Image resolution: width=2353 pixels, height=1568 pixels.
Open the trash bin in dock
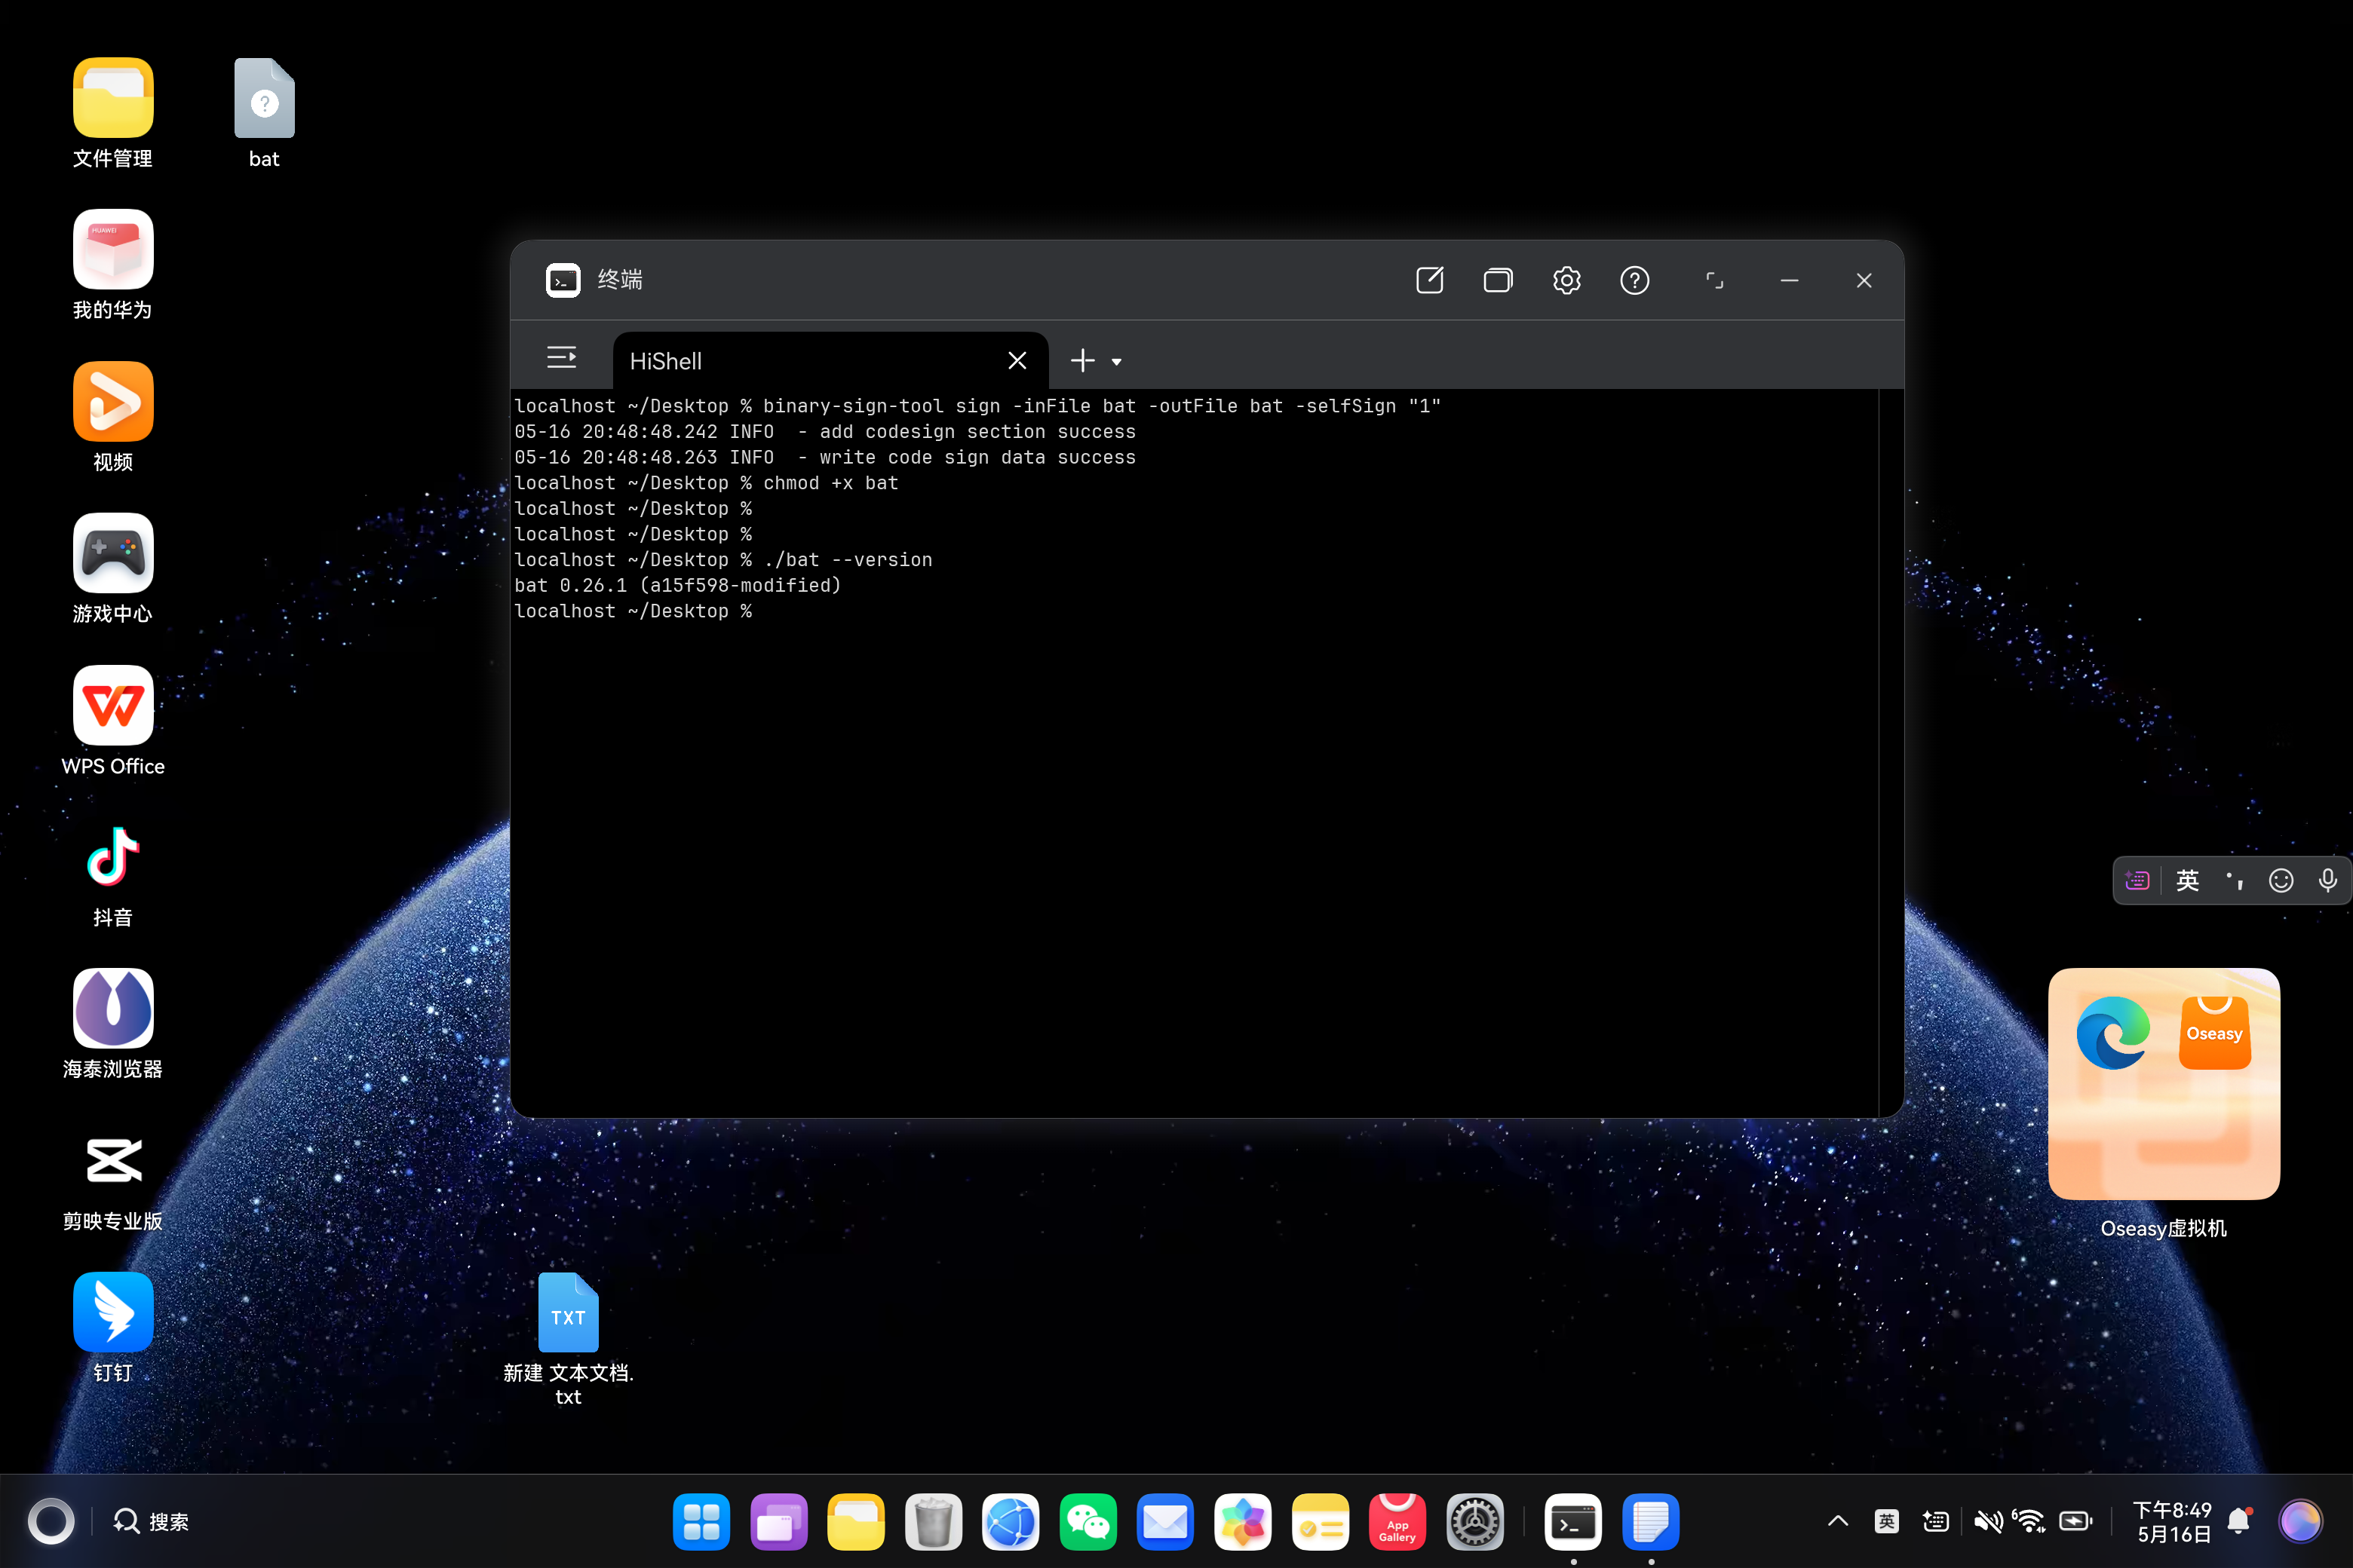point(934,1522)
